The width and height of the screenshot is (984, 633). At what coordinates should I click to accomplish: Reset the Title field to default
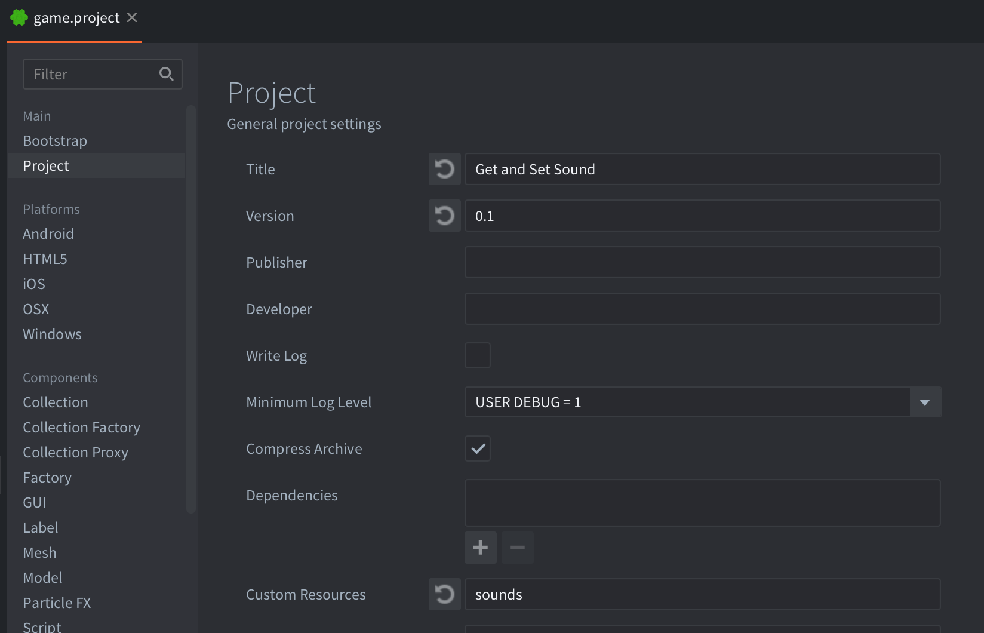pos(444,169)
